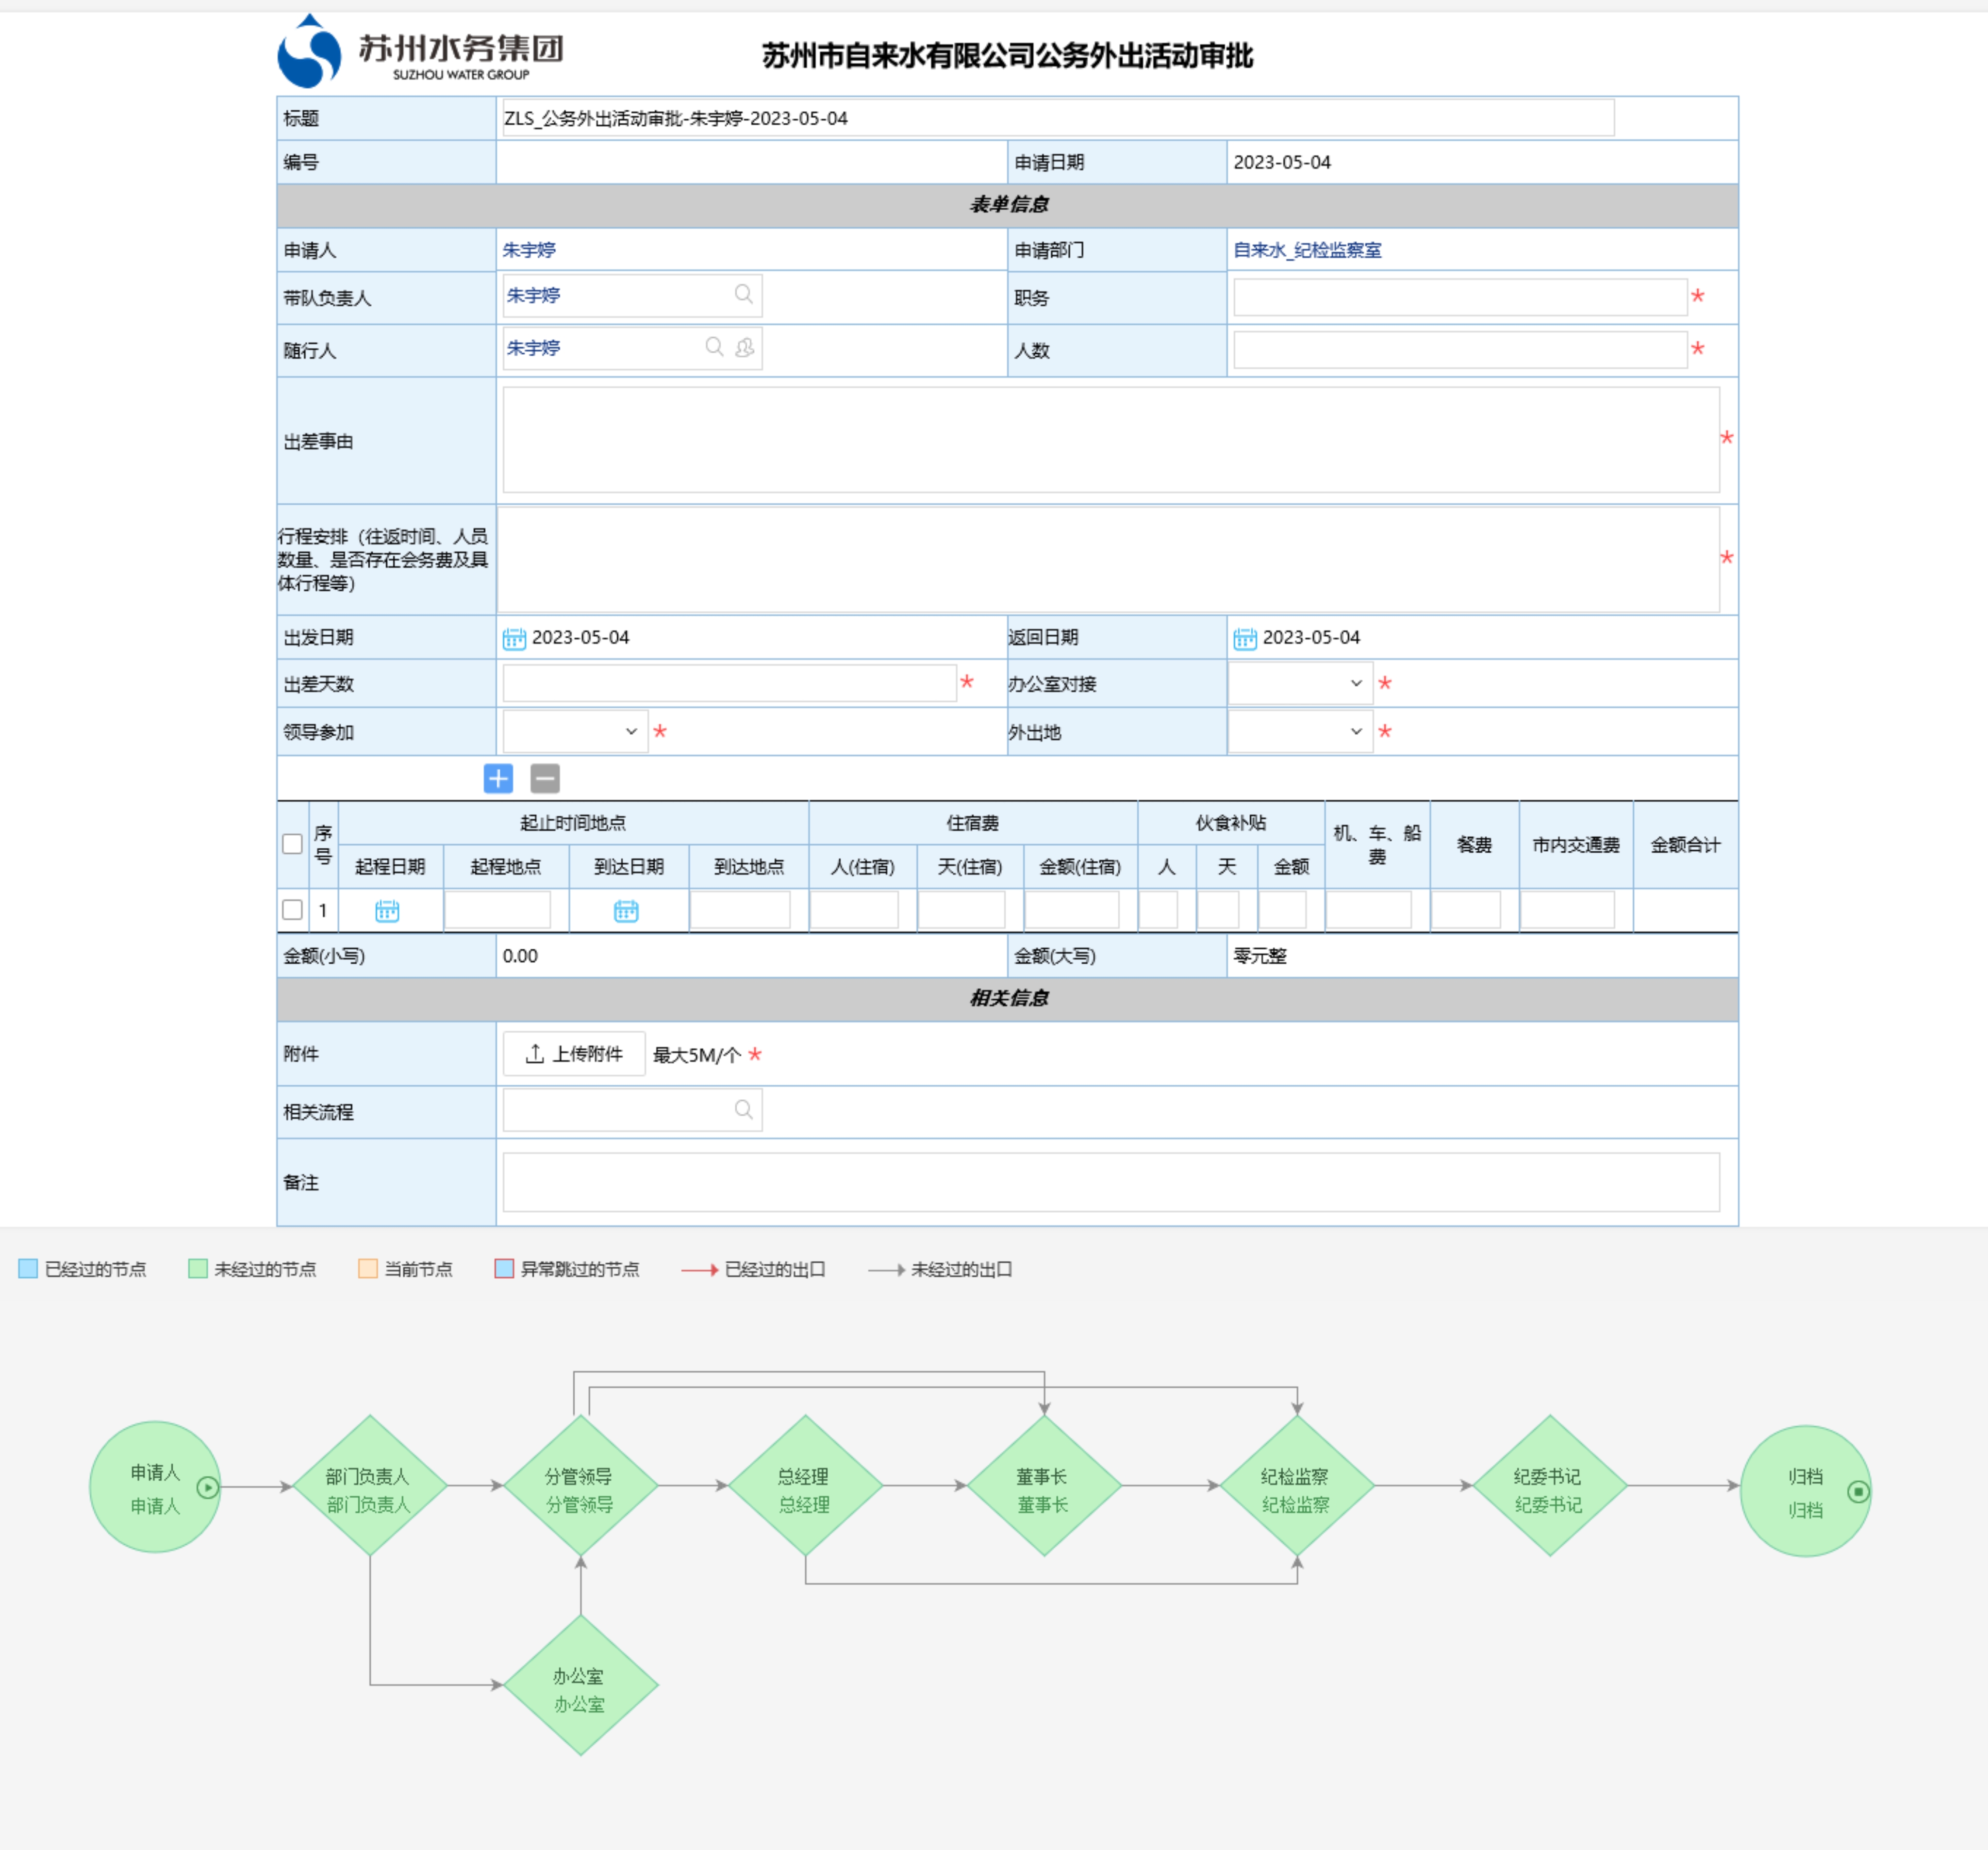Click search icon in 带队负责人 field

point(743,294)
